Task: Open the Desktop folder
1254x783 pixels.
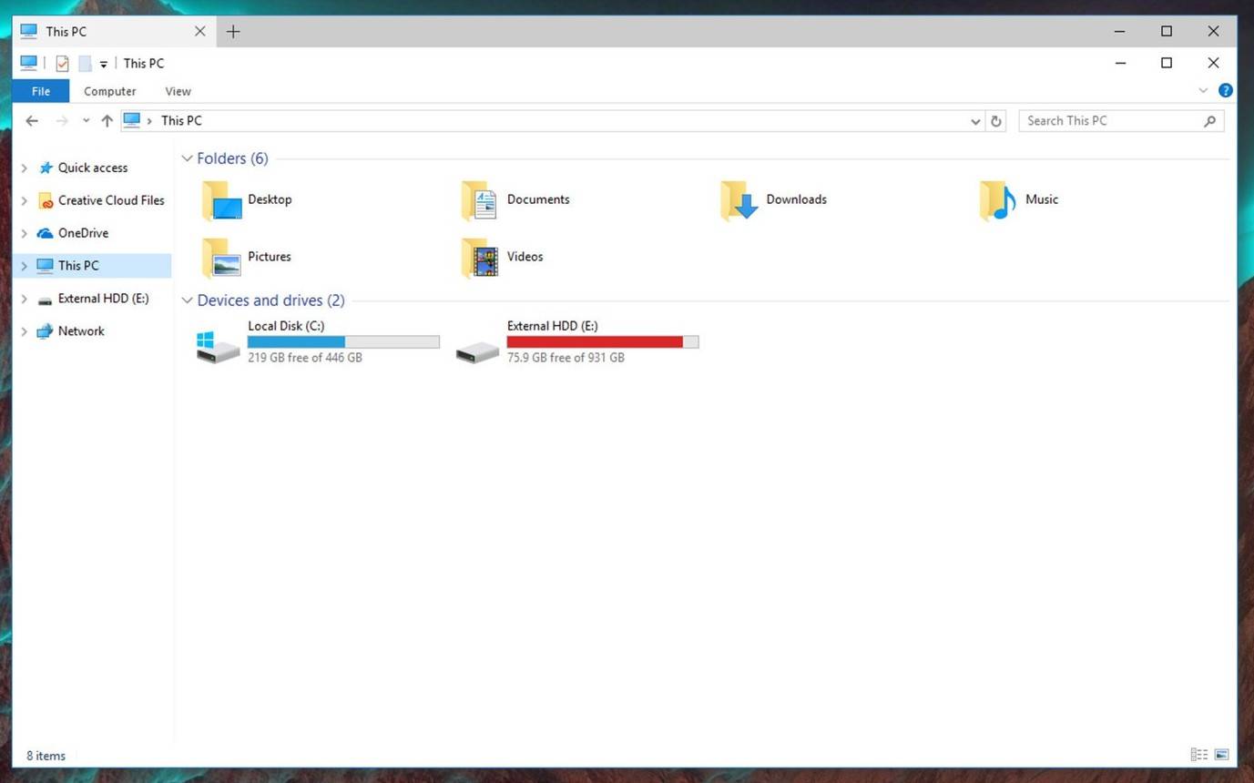Action: tap(247, 200)
